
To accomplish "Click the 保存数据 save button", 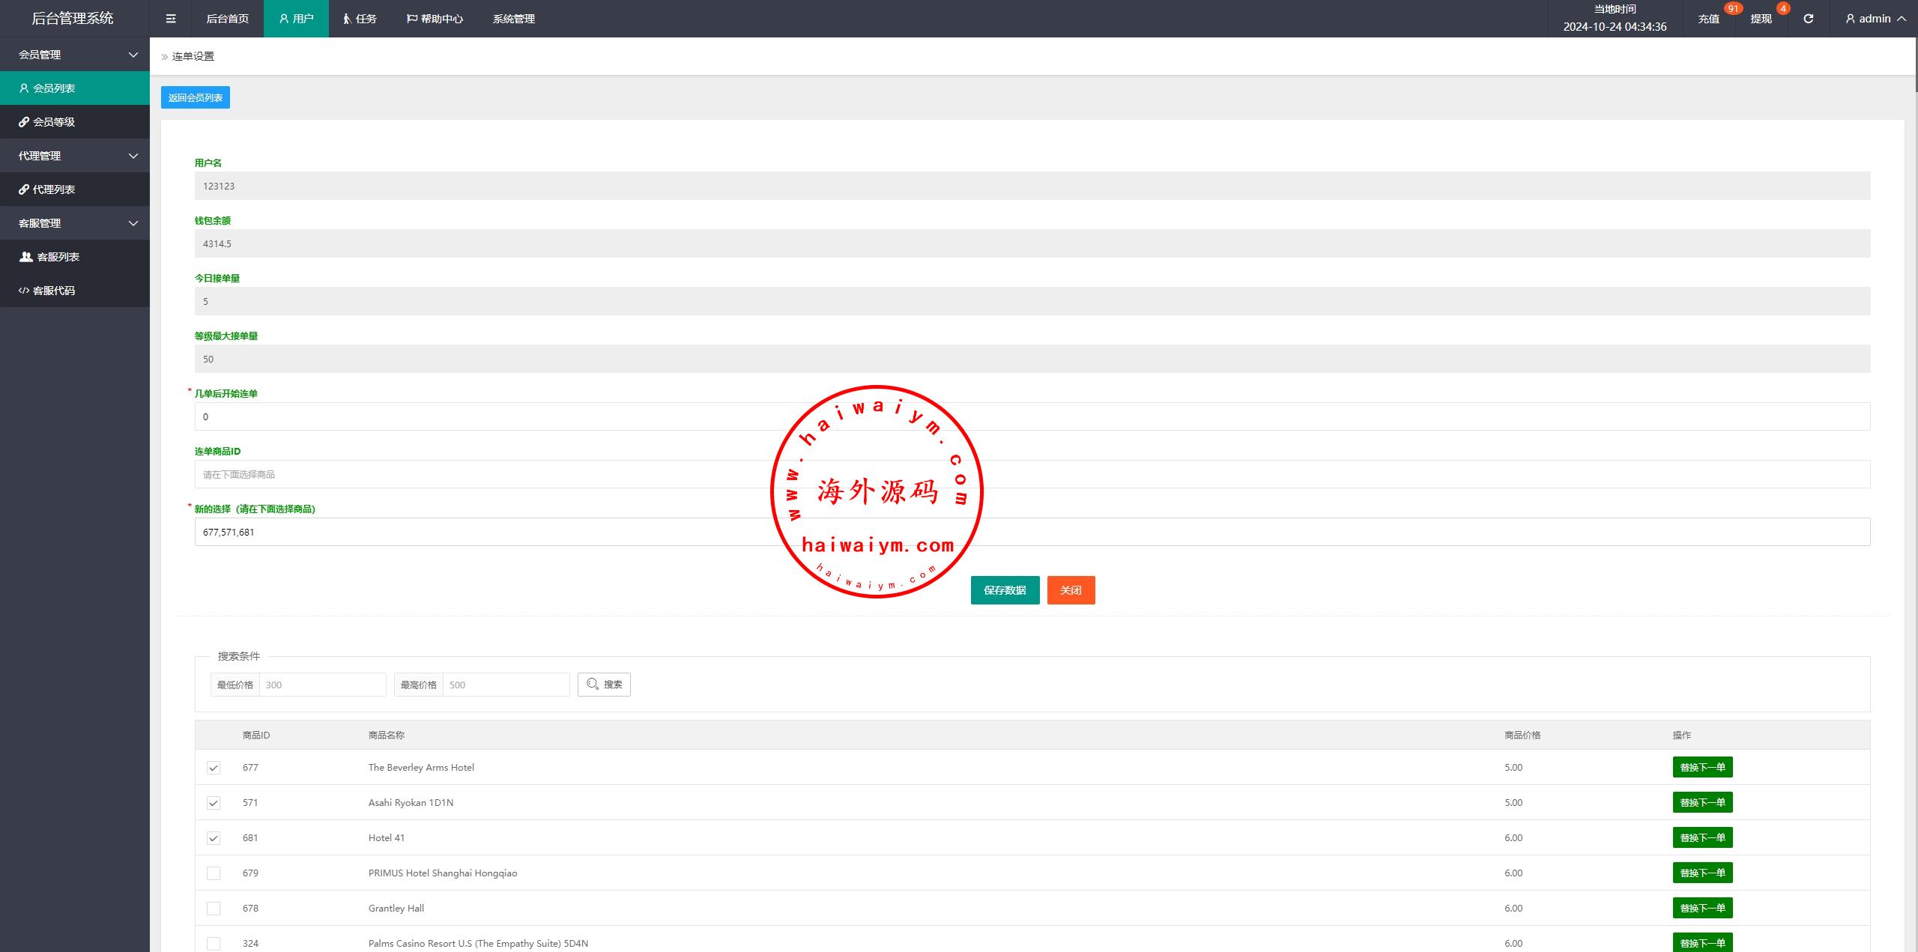I will click(1005, 590).
